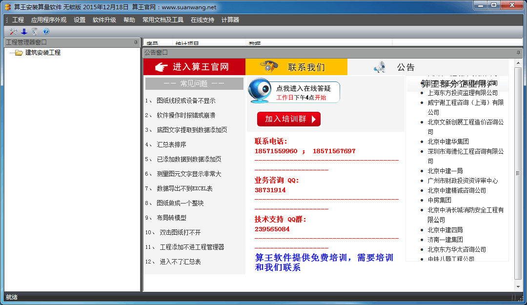Click 广州市财政投资评审中心 entry
This screenshot has width=527, height=305.
463,181
